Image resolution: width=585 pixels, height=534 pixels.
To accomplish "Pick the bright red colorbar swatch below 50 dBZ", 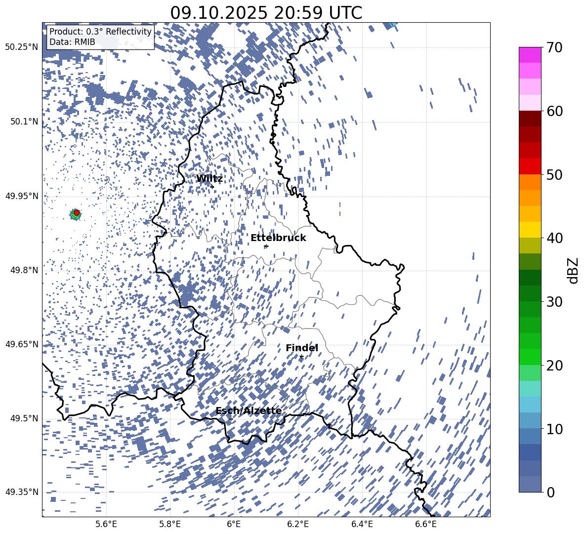I will click(530, 166).
